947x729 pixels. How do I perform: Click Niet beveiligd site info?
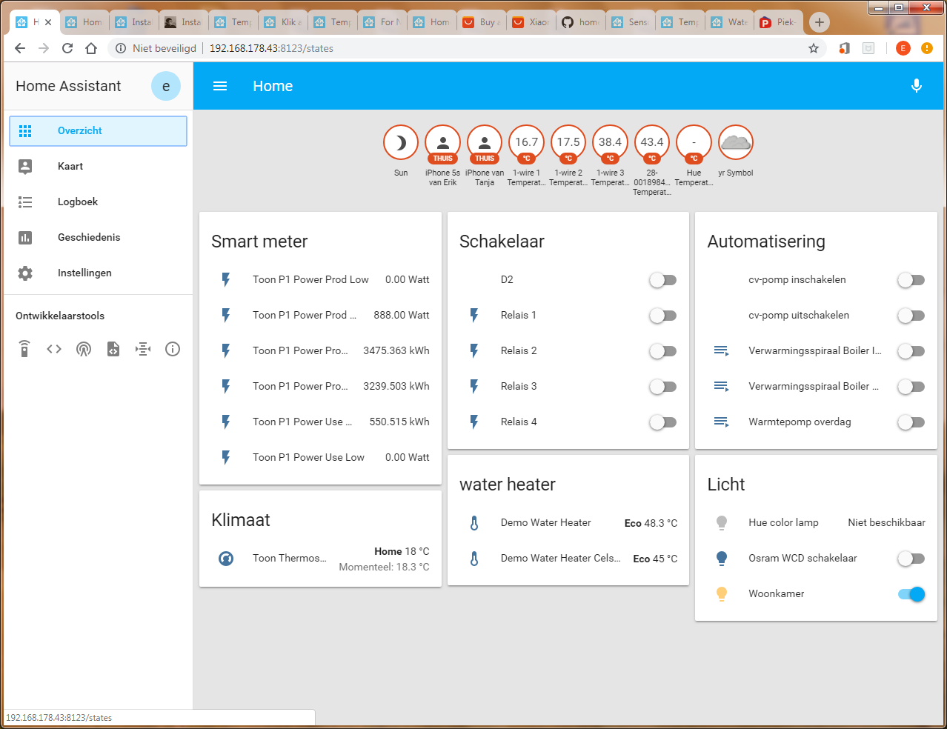[x=156, y=48]
